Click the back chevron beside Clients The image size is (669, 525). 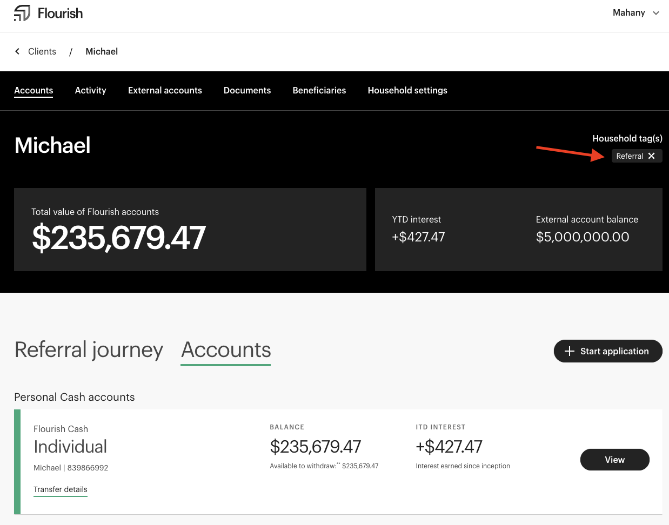coord(17,51)
